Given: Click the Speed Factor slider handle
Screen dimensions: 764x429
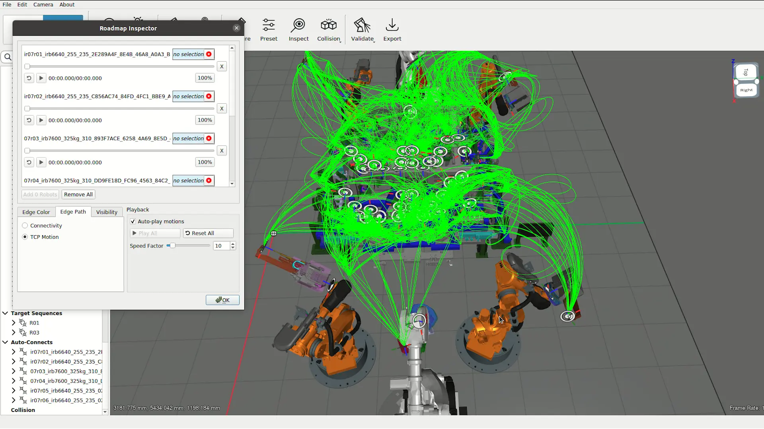Looking at the screenshot, I should tap(173, 246).
